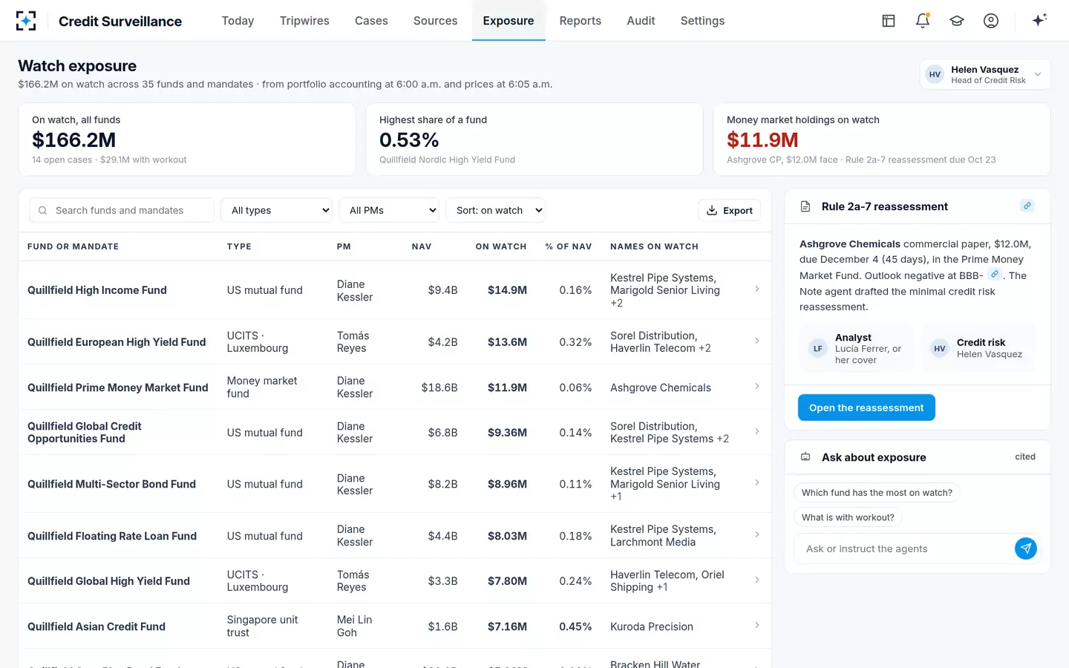Viewport: 1069px width, 668px height.
Task: Expand the Helen Vasquez profile menu chevron
Action: pyautogui.click(x=1038, y=74)
